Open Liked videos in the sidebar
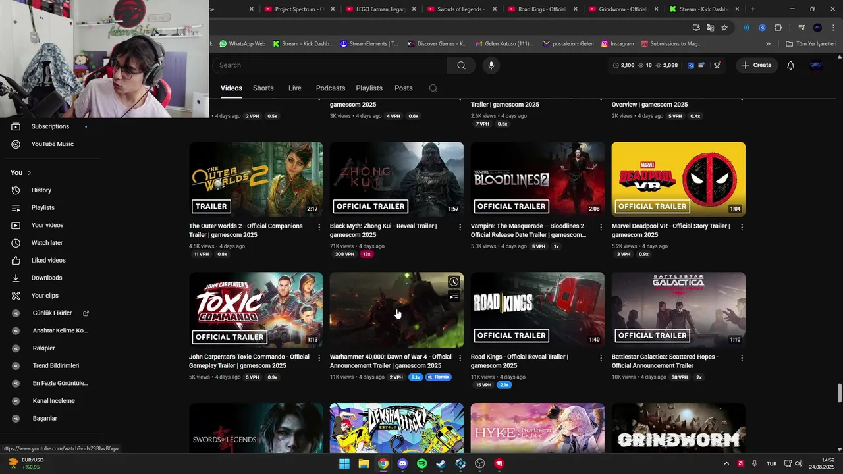Image resolution: width=843 pixels, height=474 pixels. (x=50, y=261)
